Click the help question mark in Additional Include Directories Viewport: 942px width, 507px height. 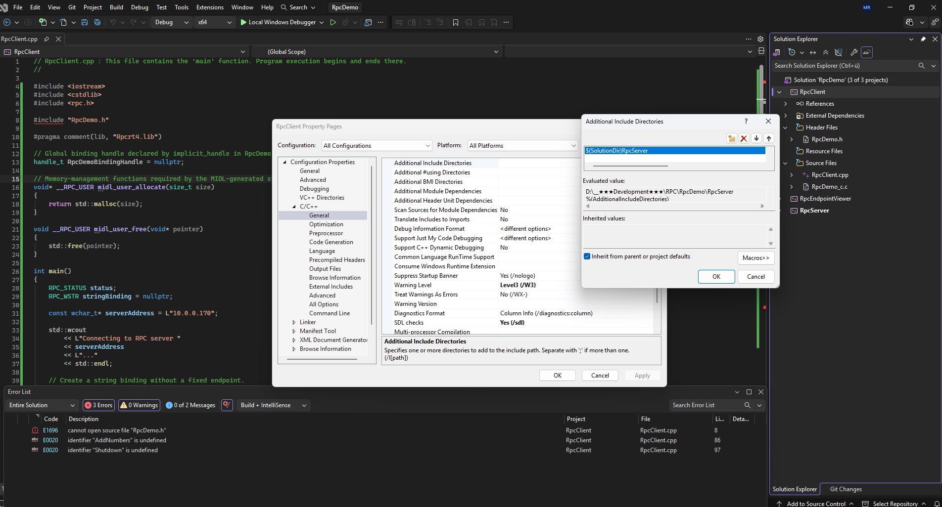[x=746, y=121]
